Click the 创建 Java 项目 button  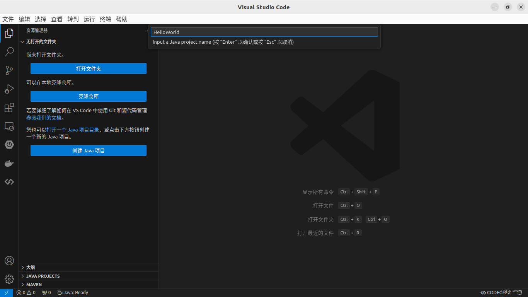(x=89, y=150)
